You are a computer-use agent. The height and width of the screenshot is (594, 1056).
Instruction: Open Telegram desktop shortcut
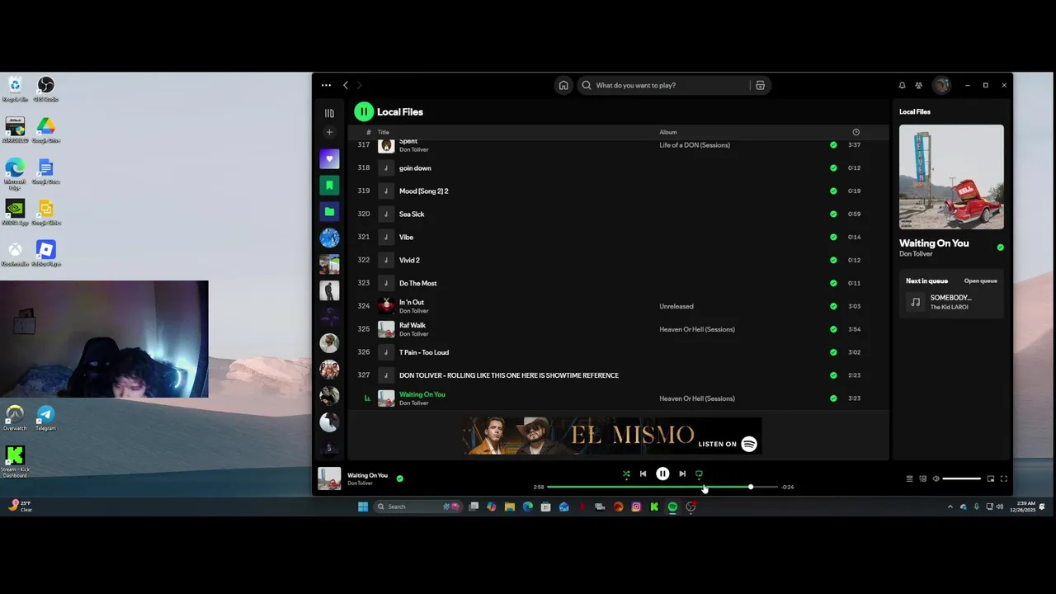click(46, 417)
